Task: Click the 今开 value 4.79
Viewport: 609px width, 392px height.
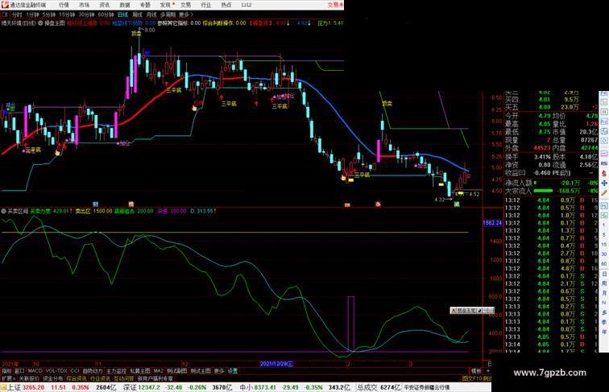Action: [544, 116]
